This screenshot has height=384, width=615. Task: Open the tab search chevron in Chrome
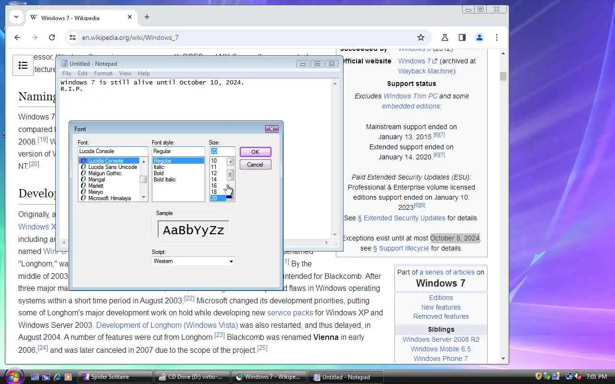point(16,17)
